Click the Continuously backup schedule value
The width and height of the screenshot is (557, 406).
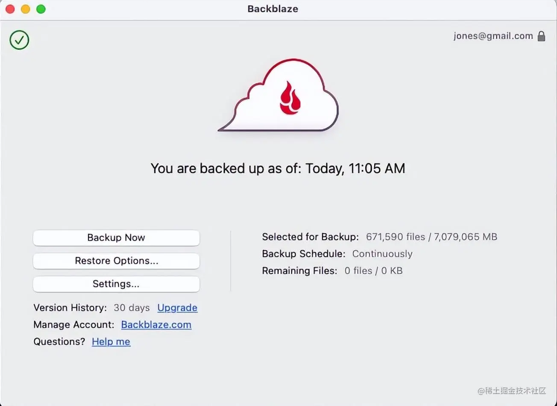point(382,254)
